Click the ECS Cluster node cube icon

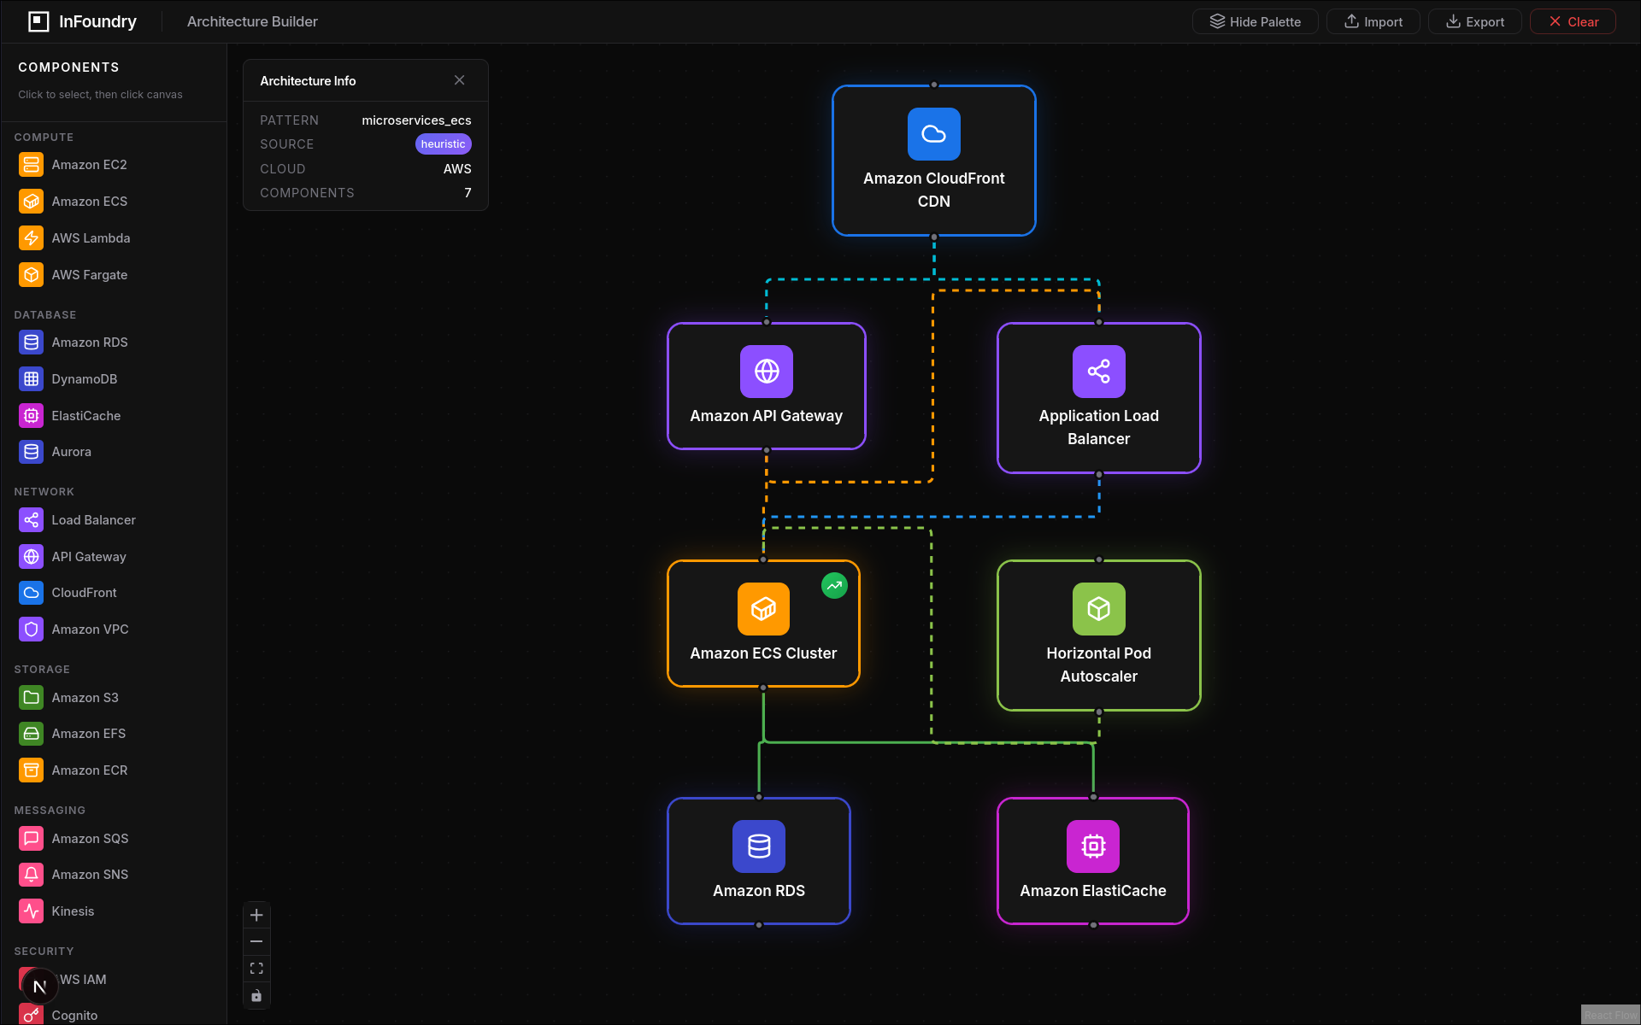(763, 609)
